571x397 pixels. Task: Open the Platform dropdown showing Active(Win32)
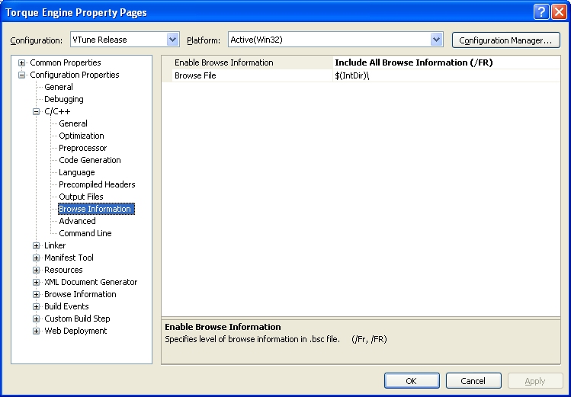coord(436,40)
